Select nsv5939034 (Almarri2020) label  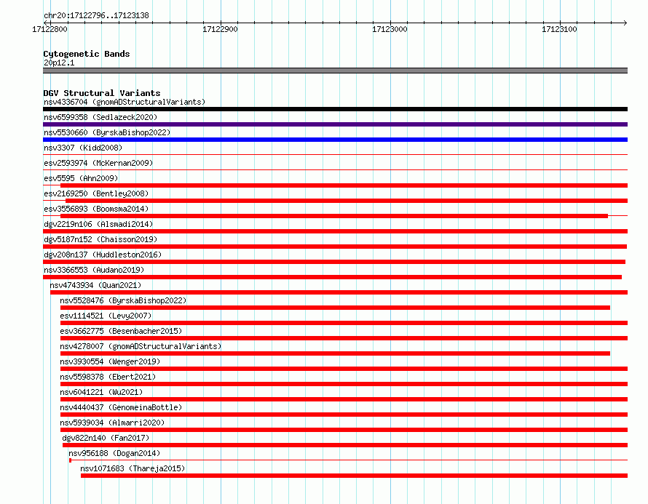112,423
